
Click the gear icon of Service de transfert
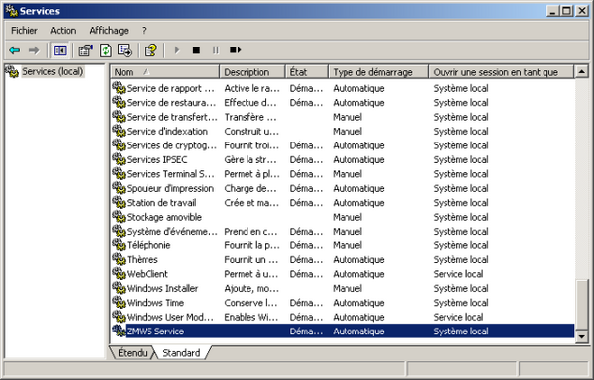pos(119,117)
